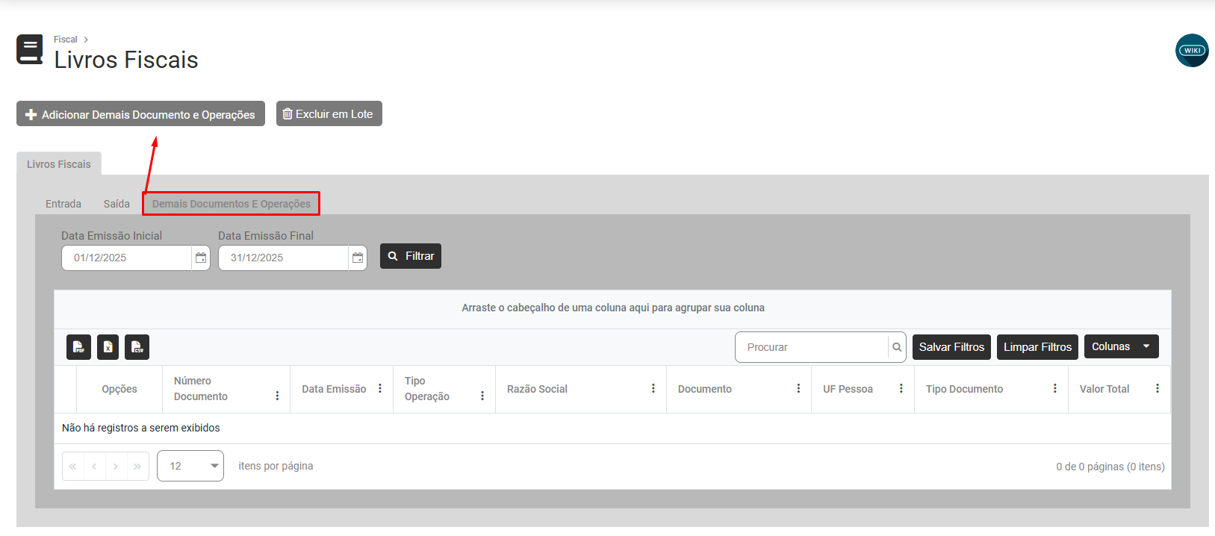Screen dimensions: 1215x536
Task: Click the Limpar Filtros button
Action: (1037, 347)
